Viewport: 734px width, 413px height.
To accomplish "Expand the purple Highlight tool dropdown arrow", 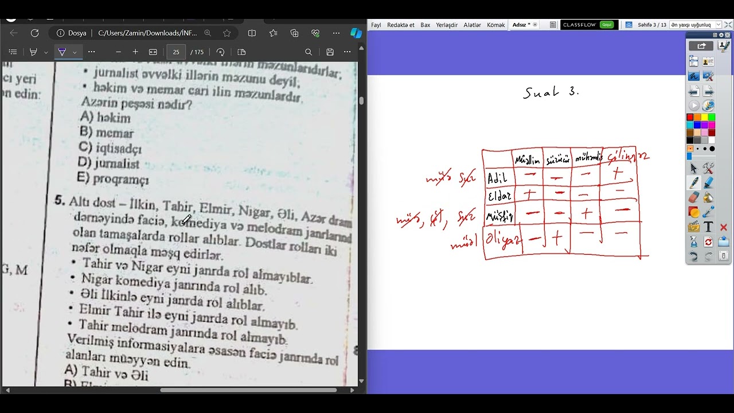I will [75, 52].
